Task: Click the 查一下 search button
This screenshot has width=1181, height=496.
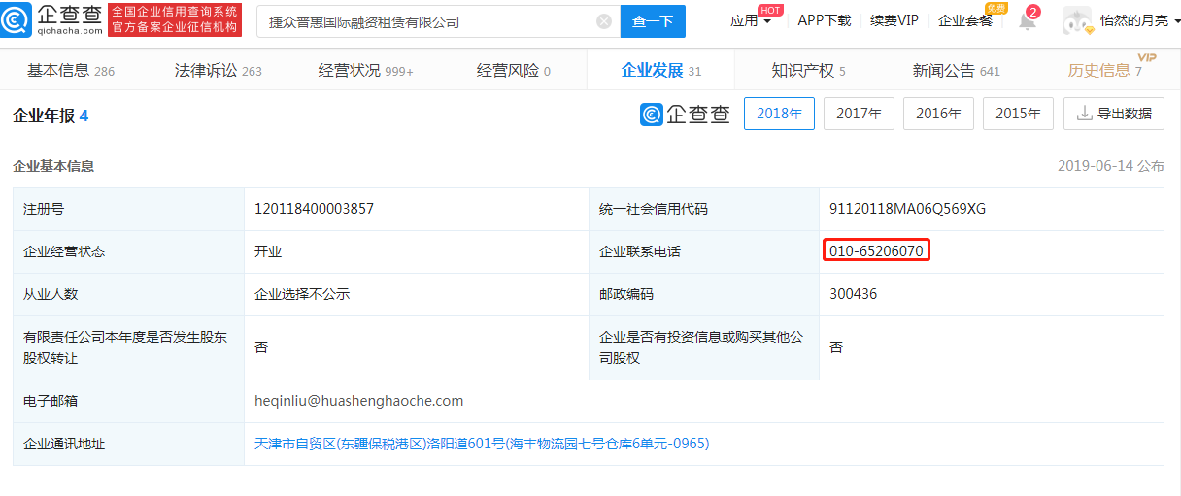Action: (x=653, y=21)
